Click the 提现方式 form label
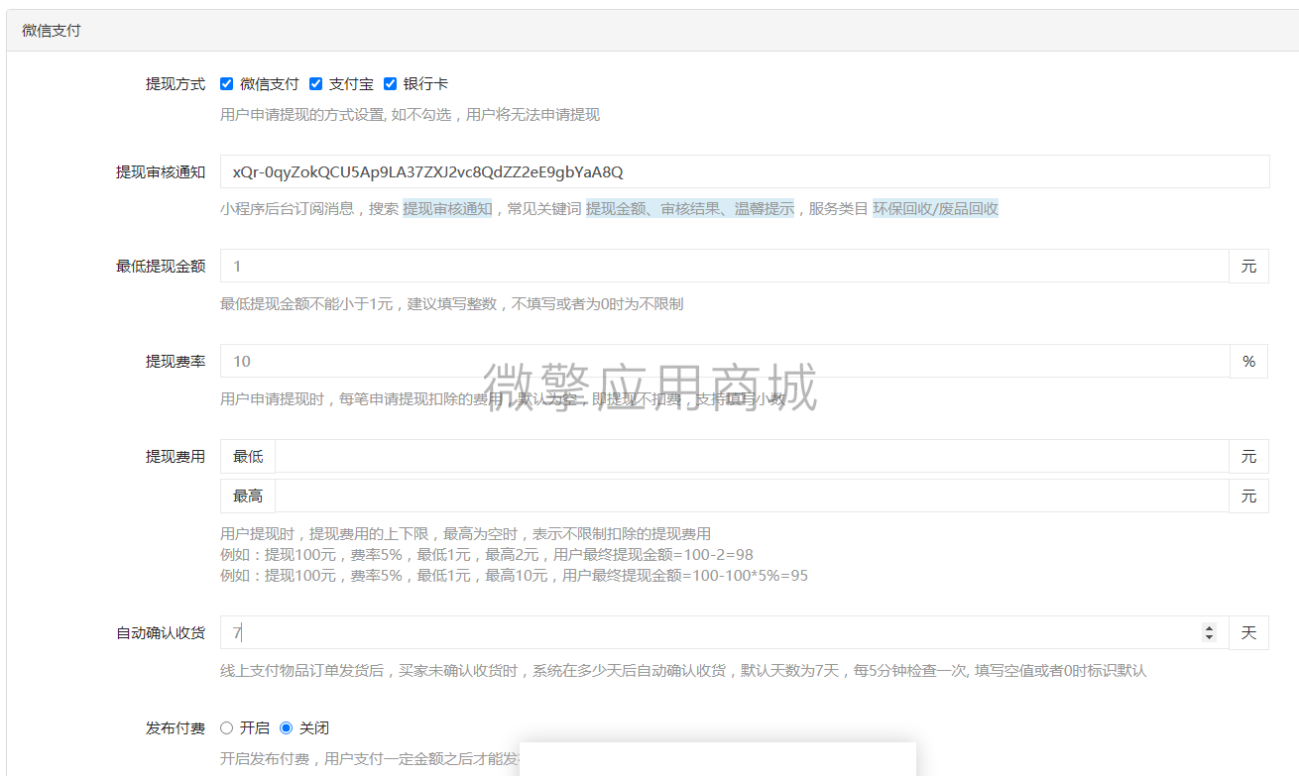1299x776 pixels. pos(174,83)
